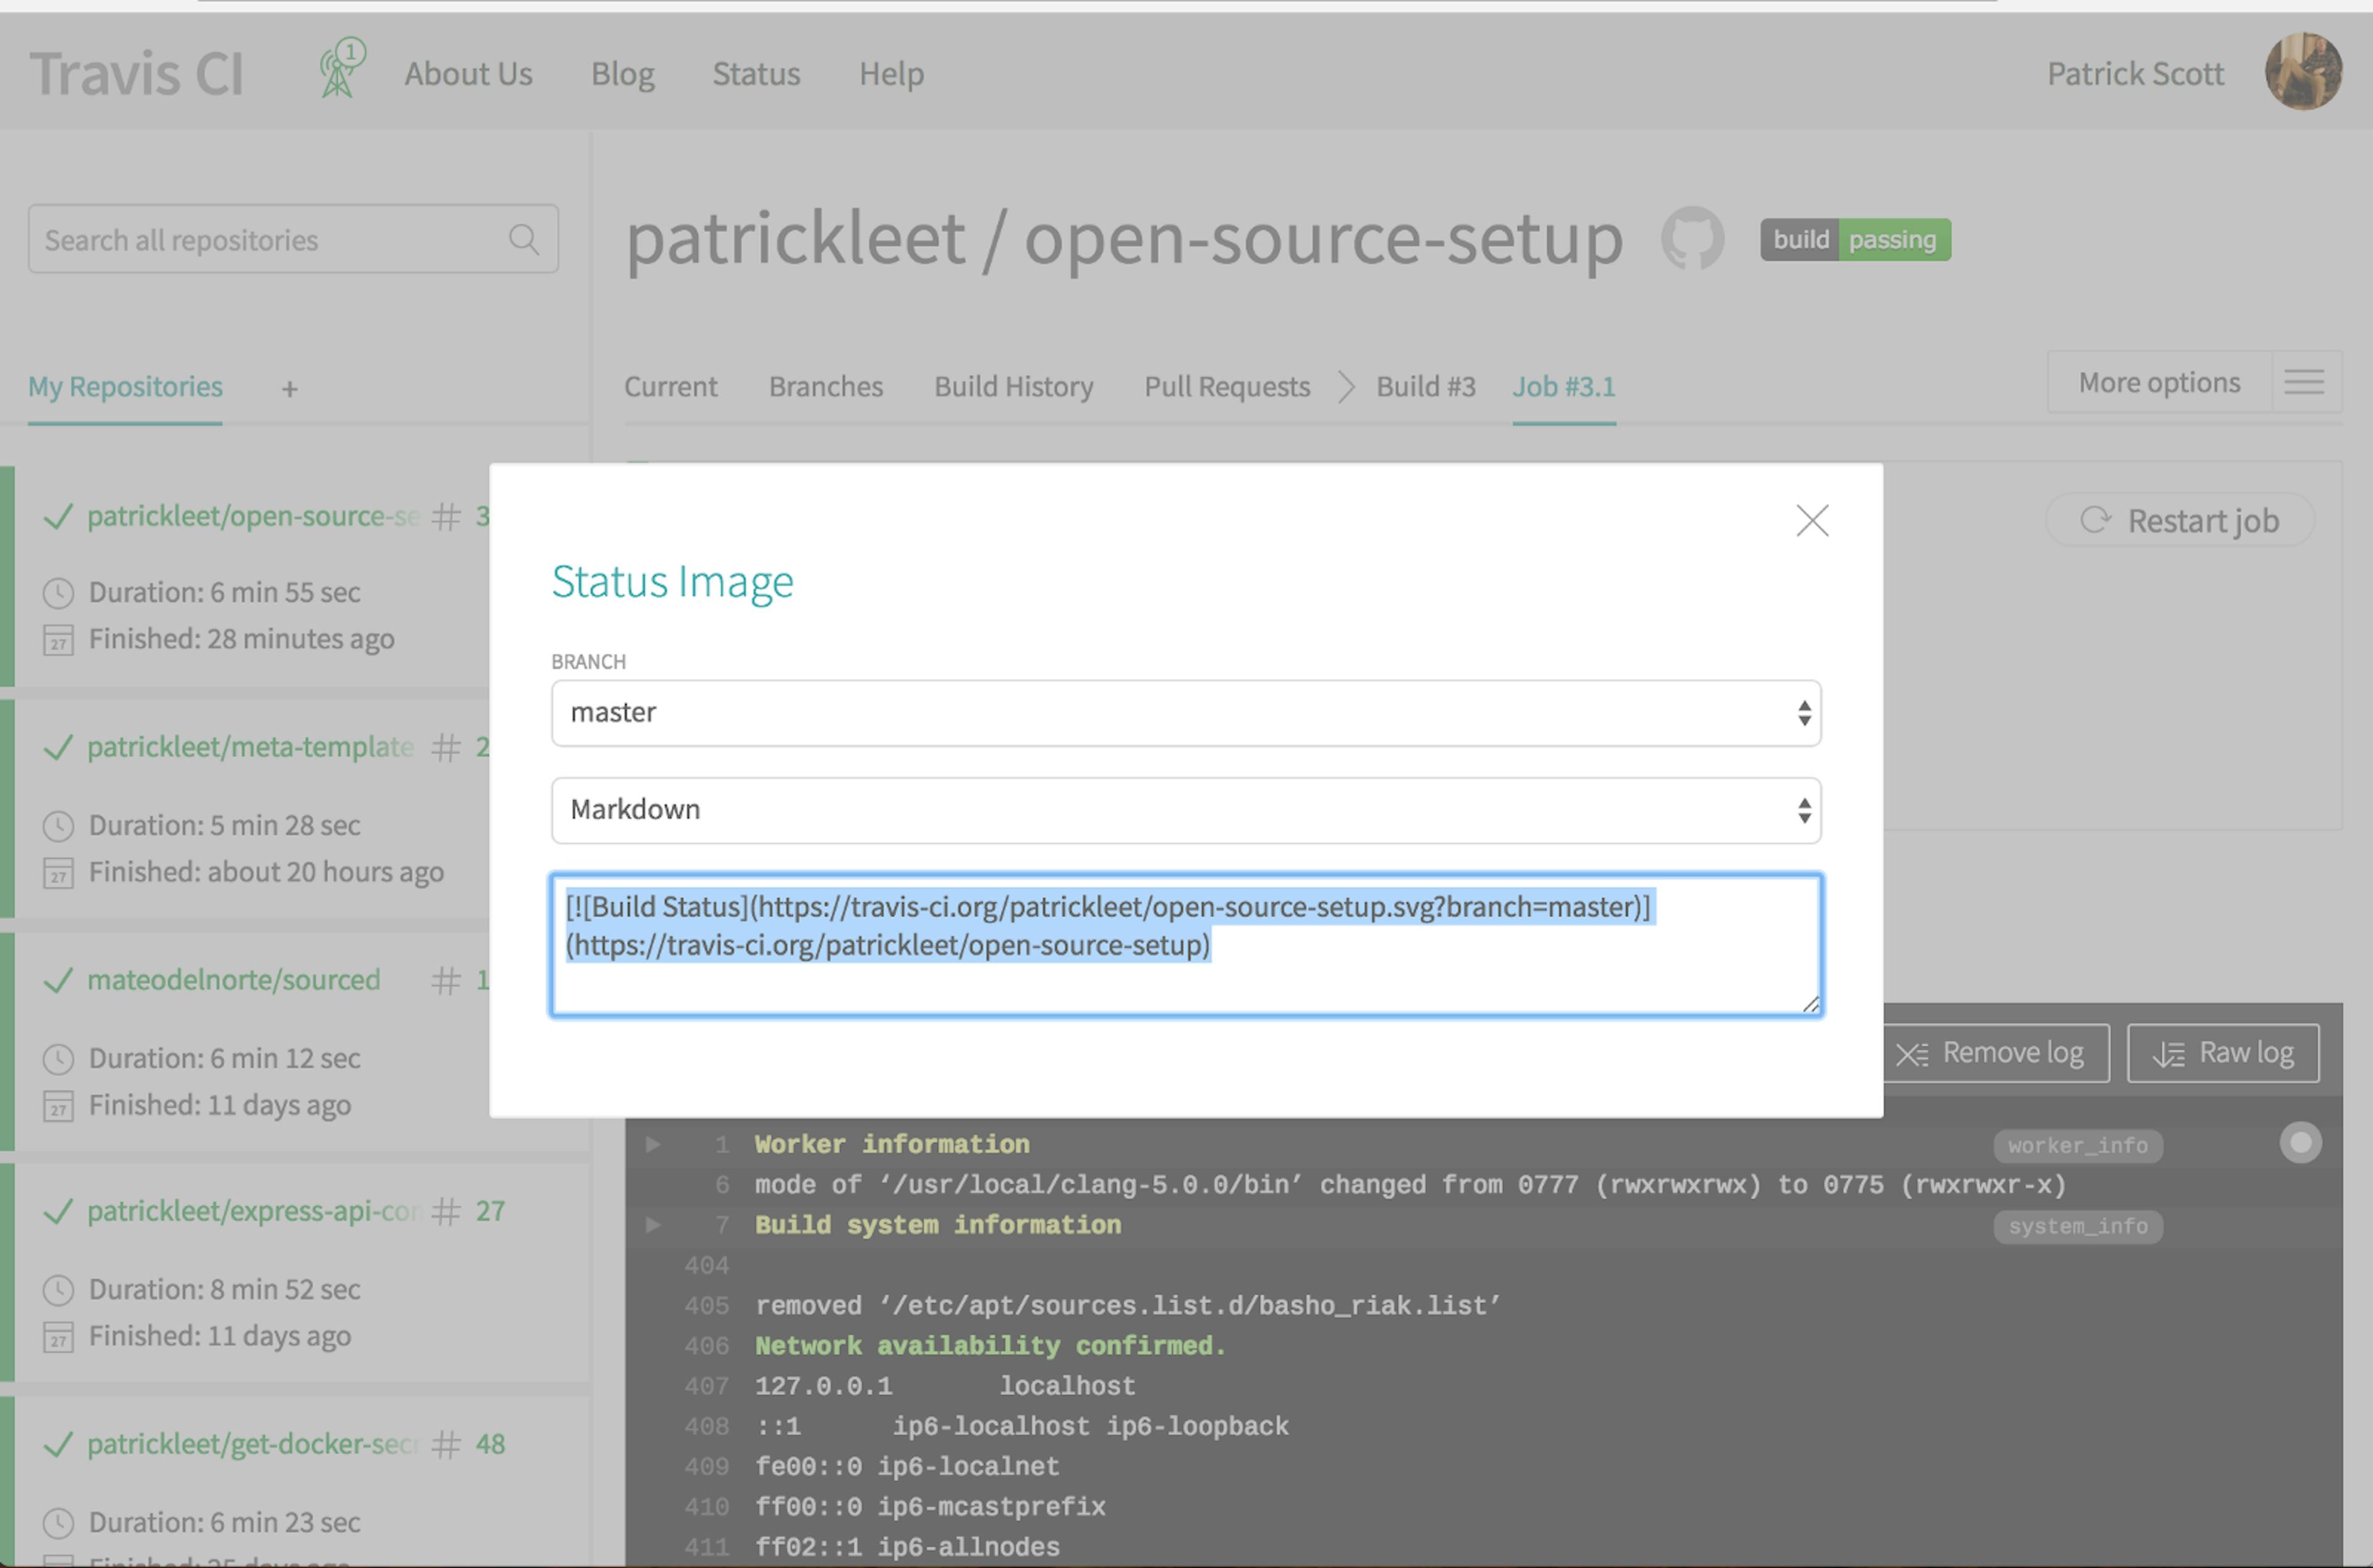Click the build passing badge

(x=1855, y=239)
